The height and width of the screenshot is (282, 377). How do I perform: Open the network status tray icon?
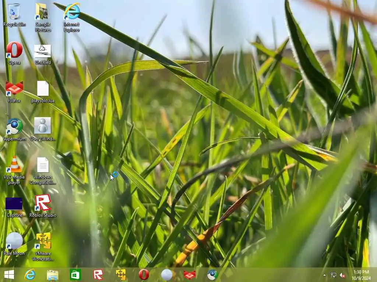point(334,275)
